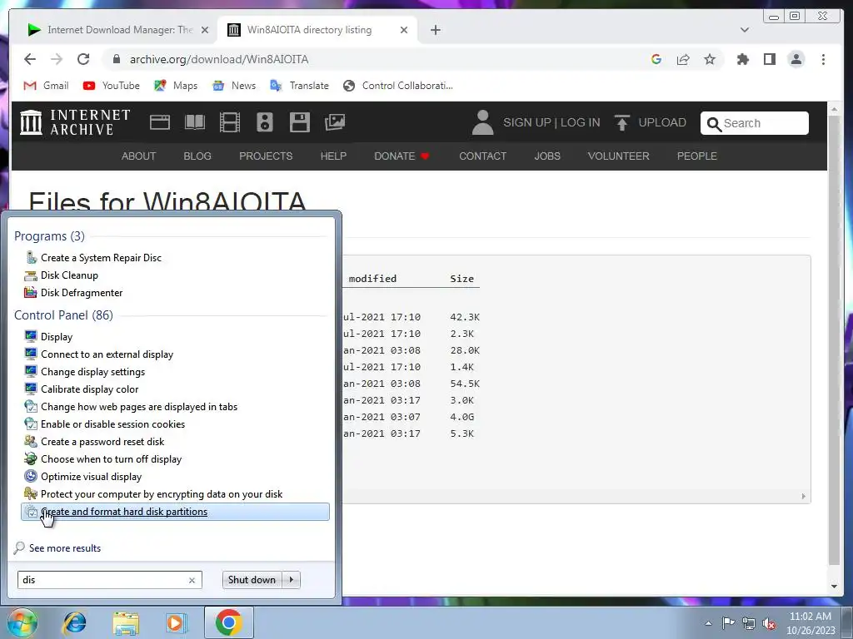This screenshot has width=853, height=639.
Task: Click the muted volume tray icon
Action: (769, 623)
